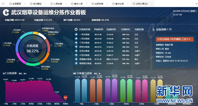Screen dimensions: 198x106
Task: Open the 六号分拣线-1号开箱机 fault alert
Action: (x=175, y=39)
